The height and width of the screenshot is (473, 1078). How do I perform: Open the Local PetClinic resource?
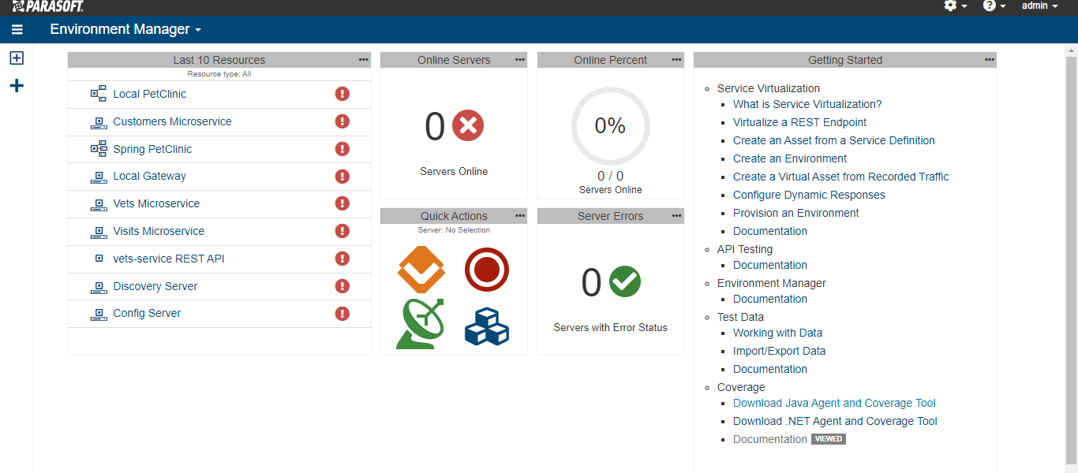pos(150,94)
